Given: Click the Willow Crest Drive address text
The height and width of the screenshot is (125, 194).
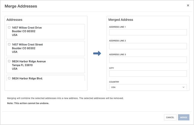Looking at the screenshot, I should pos(27,28).
